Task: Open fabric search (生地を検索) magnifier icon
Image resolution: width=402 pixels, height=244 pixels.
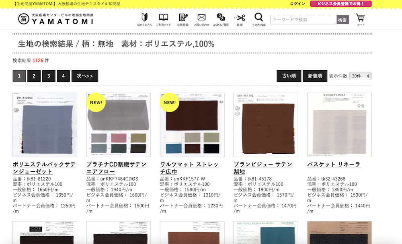Action: 259,19
